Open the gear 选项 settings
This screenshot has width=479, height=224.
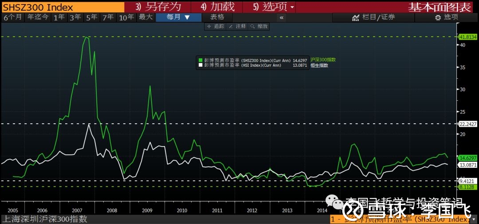coord(447,17)
